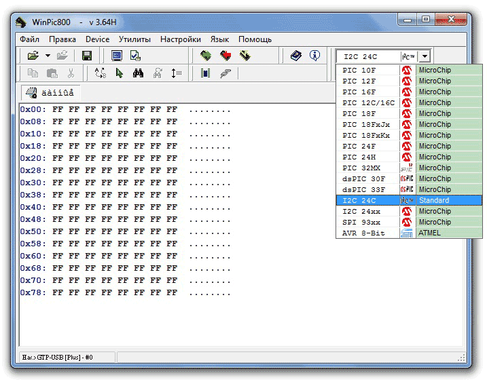Select PIC 24H from the list
Image resolution: width=487 pixels, height=382 pixels.
pos(409,157)
